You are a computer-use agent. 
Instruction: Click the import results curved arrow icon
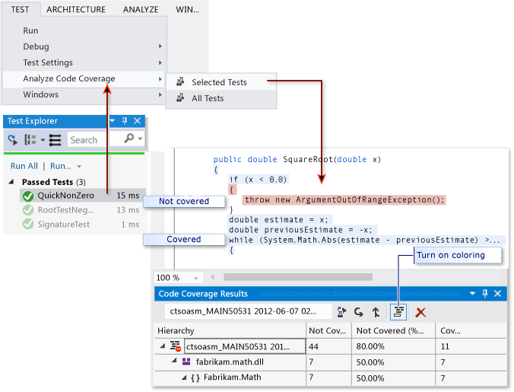click(x=359, y=312)
